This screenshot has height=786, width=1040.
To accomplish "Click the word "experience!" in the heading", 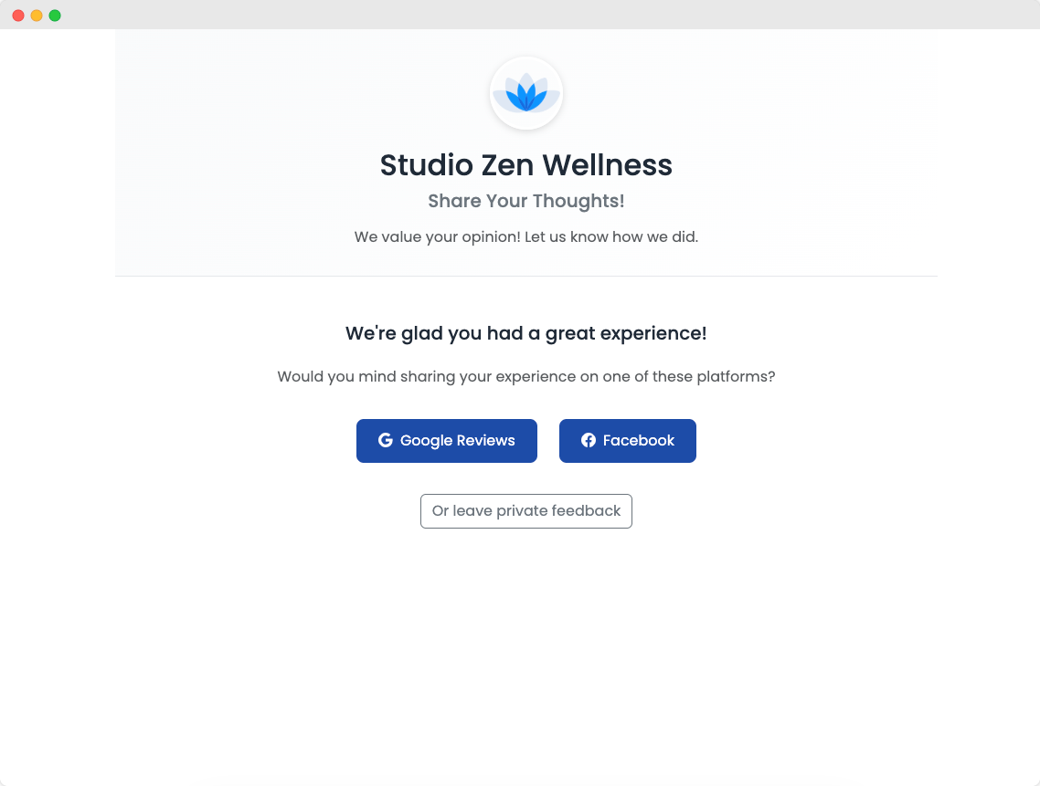I will click(656, 333).
